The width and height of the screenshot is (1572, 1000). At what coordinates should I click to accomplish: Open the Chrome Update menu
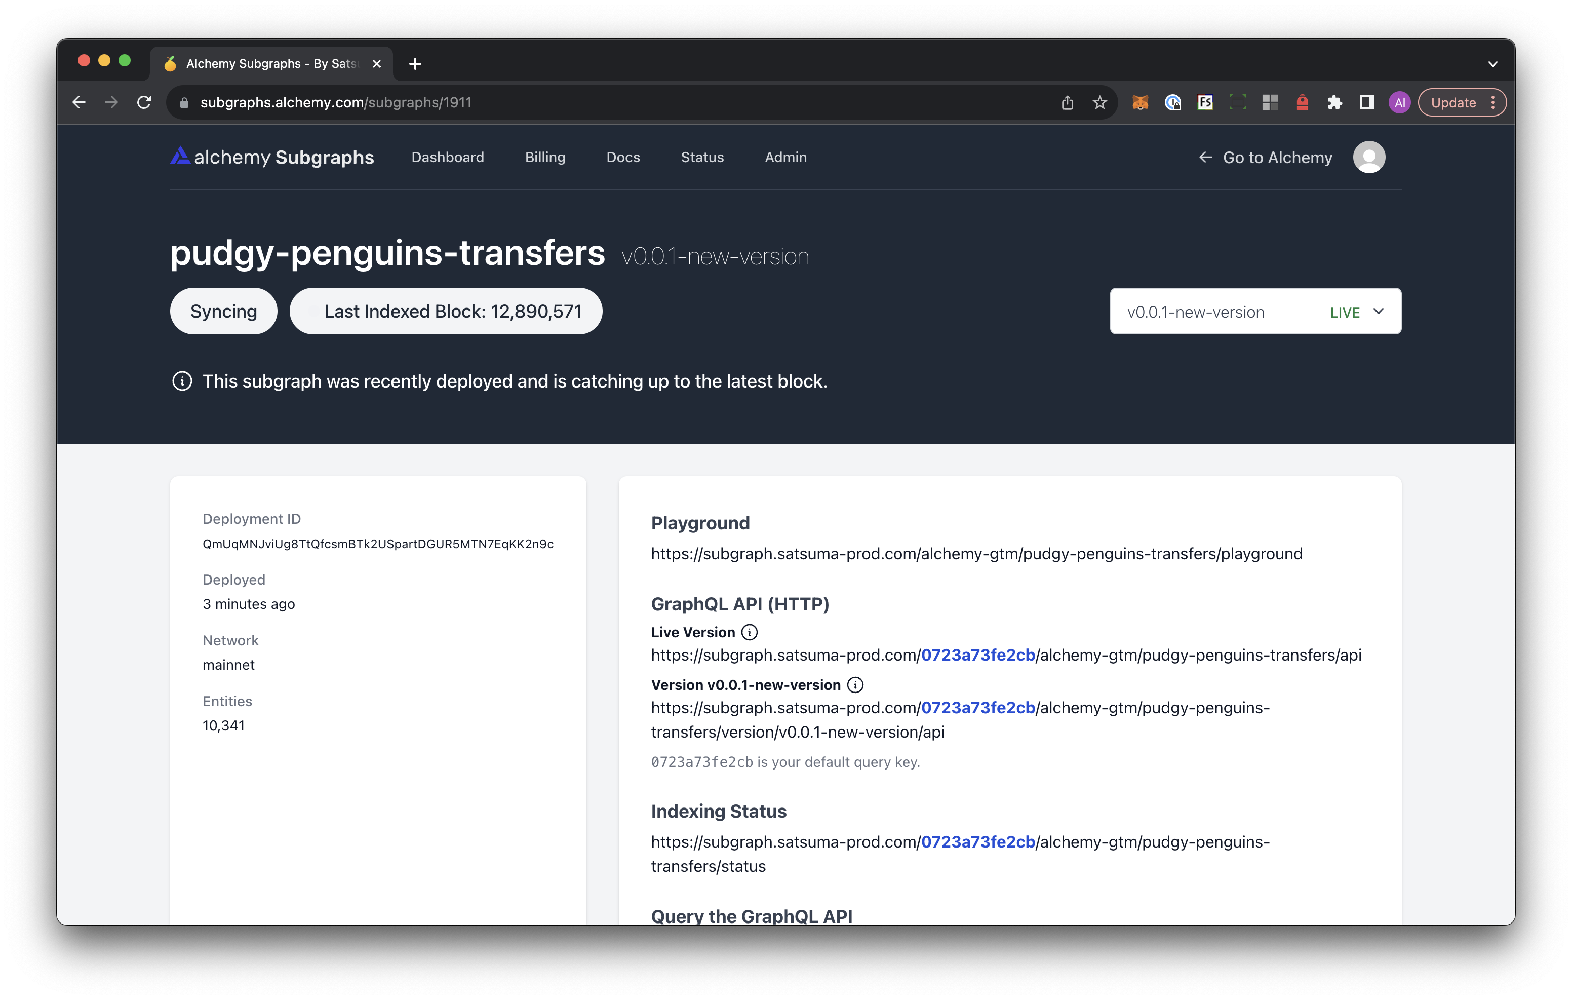(1462, 102)
